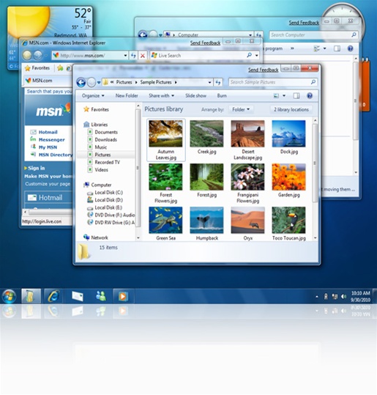Open Messenger link on MSN page
Viewport: 377px width, 395px height.
[x=51, y=139]
